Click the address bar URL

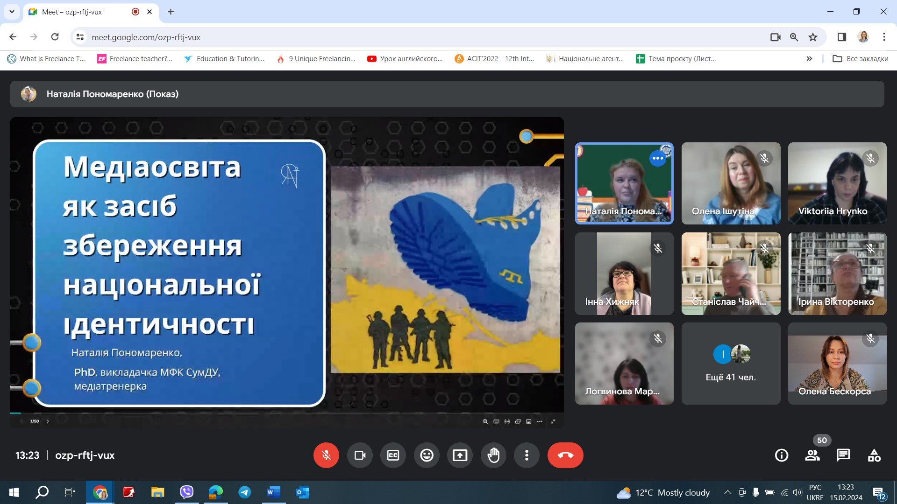point(146,37)
